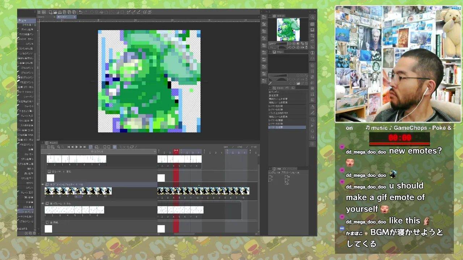
Task: Click the Open file folder icon
Action: point(55,12)
